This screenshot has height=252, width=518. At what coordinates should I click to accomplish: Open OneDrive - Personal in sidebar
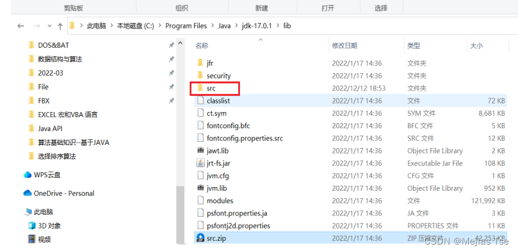click(59, 193)
